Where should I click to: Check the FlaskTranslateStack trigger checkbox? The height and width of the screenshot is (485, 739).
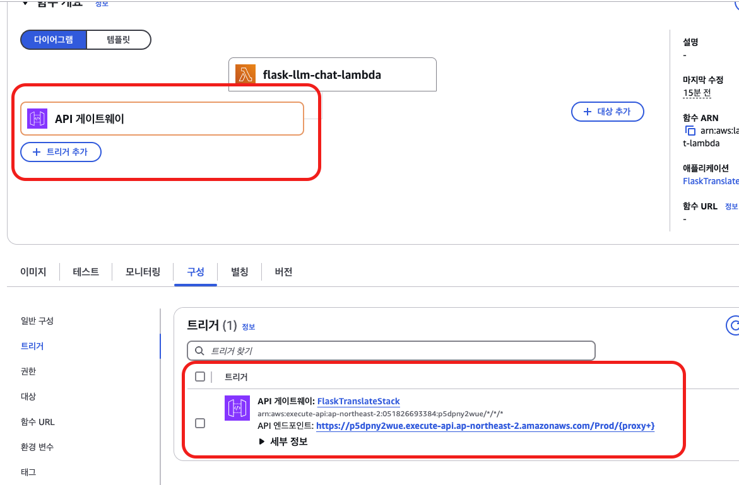(200, 423)
